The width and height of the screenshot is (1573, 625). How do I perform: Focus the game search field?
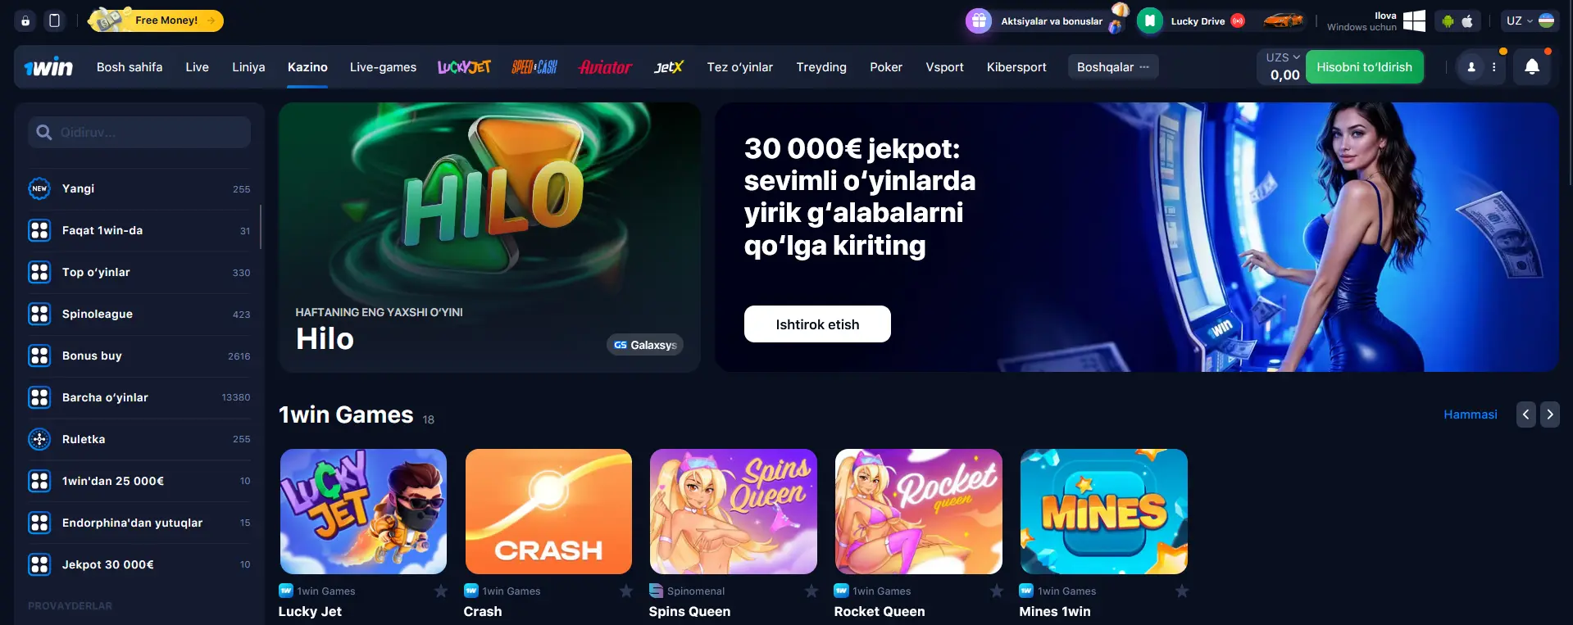(x=139, y=132)
